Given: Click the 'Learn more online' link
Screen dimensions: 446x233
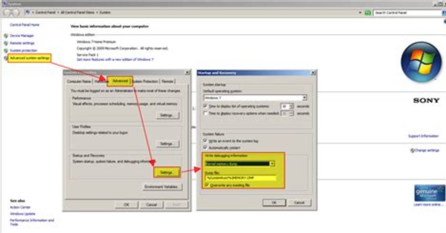Looking at the screenshot, I should tap(429, 205).
